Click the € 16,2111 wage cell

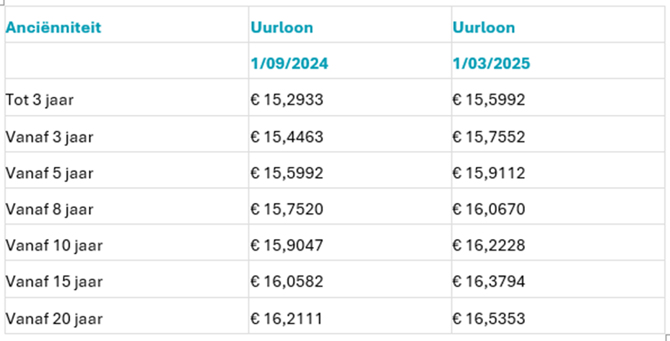(x=287, y=319)
